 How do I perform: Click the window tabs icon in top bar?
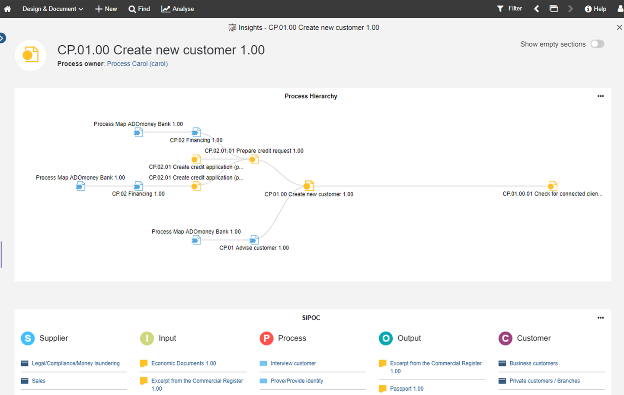click(554, 9)
